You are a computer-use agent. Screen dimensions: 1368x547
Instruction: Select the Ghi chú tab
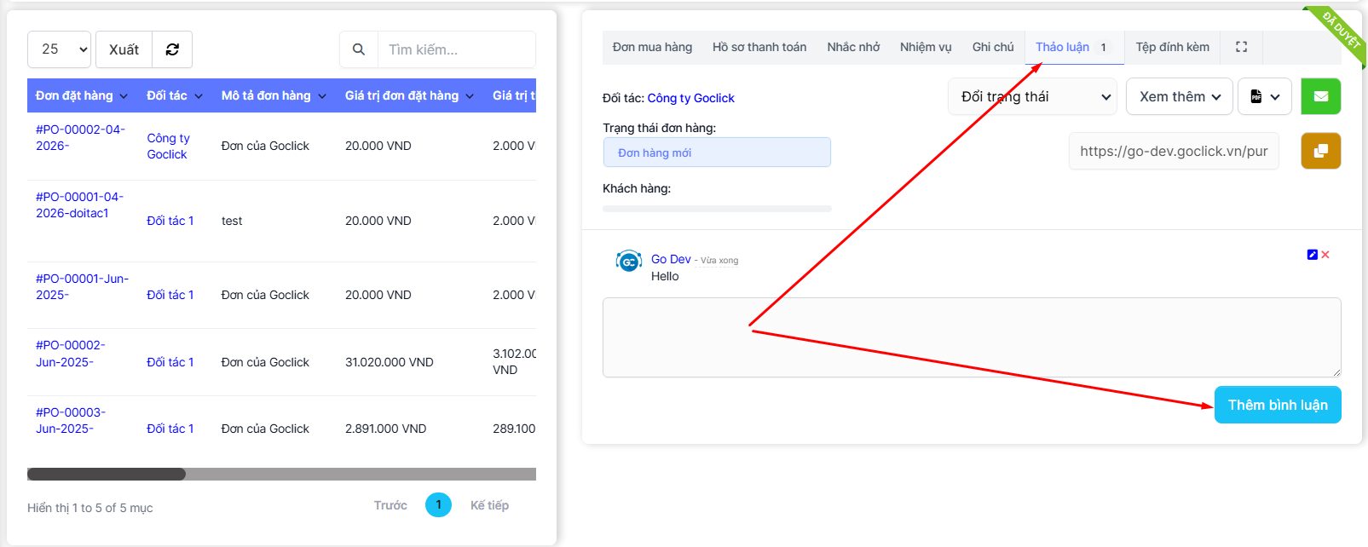(x=993, y=47)
